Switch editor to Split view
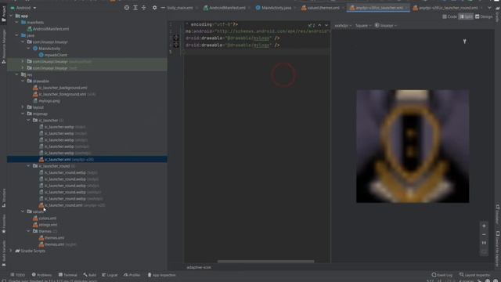Screen dimensions: 501x282 click(x=466, y=16)
